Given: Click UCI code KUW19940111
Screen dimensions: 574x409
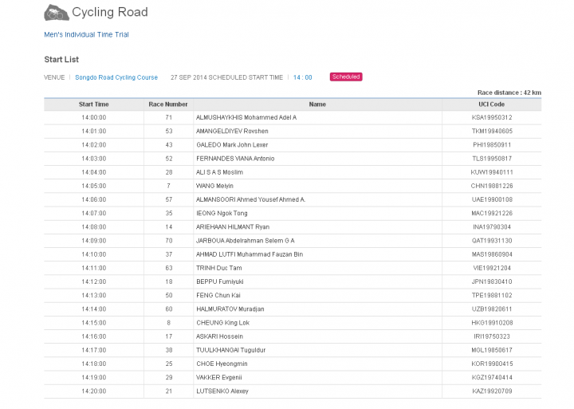Looking at the screenshot, I should pos(492,172).
